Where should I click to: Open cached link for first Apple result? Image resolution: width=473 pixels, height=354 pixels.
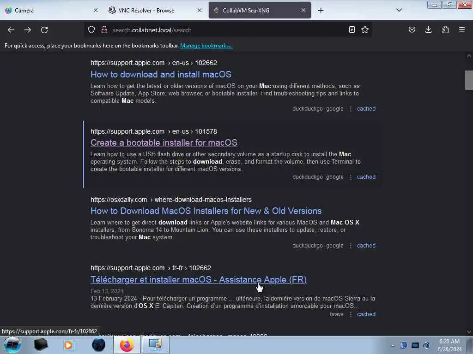[366, 109]
